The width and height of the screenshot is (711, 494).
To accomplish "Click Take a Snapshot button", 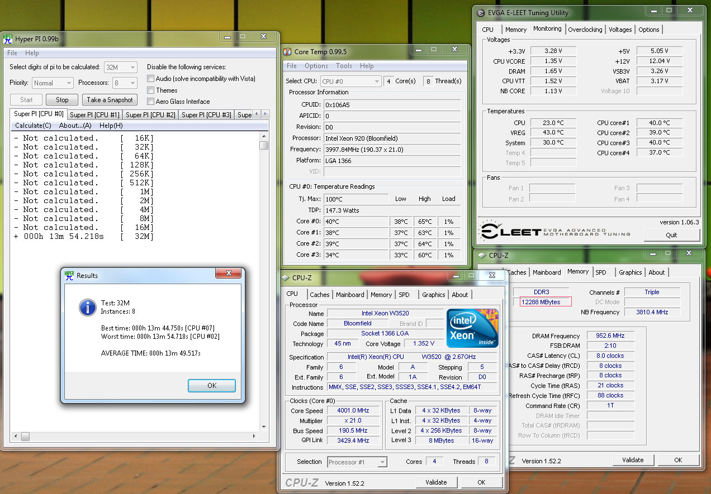I will coord(110,100).
